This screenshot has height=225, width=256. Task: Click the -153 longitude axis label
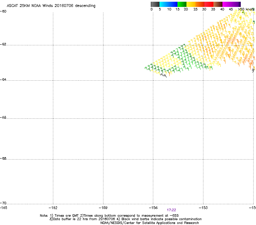(x=203, y=208)
